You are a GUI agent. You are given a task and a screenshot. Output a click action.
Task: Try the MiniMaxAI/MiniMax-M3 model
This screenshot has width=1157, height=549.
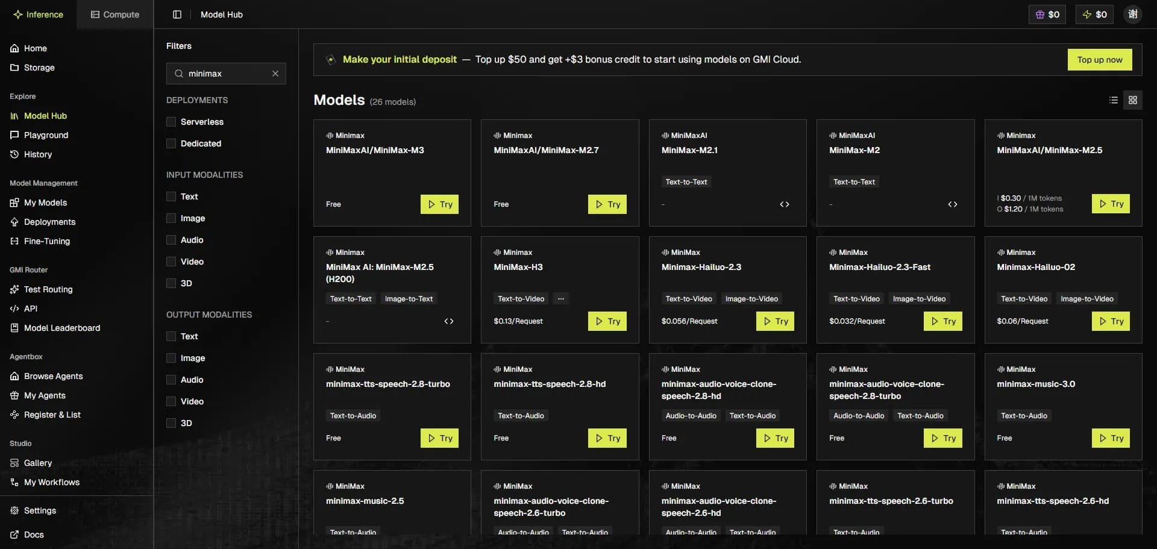[439, 204]
